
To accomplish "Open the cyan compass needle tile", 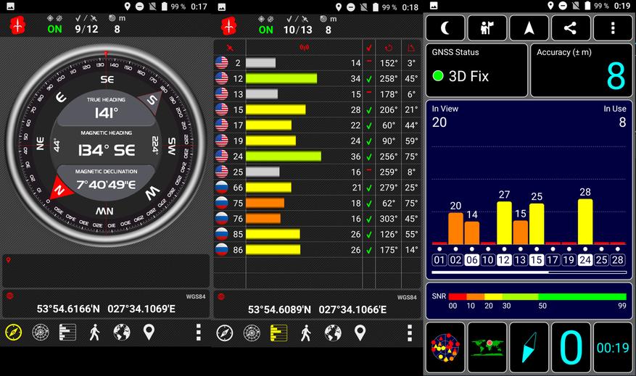I will click(529, 347).
